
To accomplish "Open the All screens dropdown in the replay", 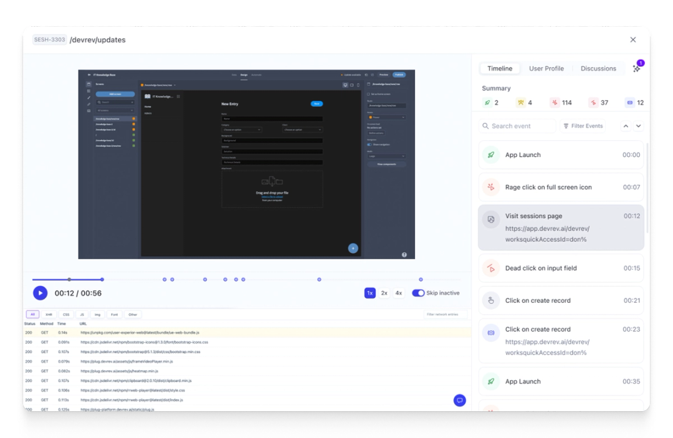I will click(115, 111).
